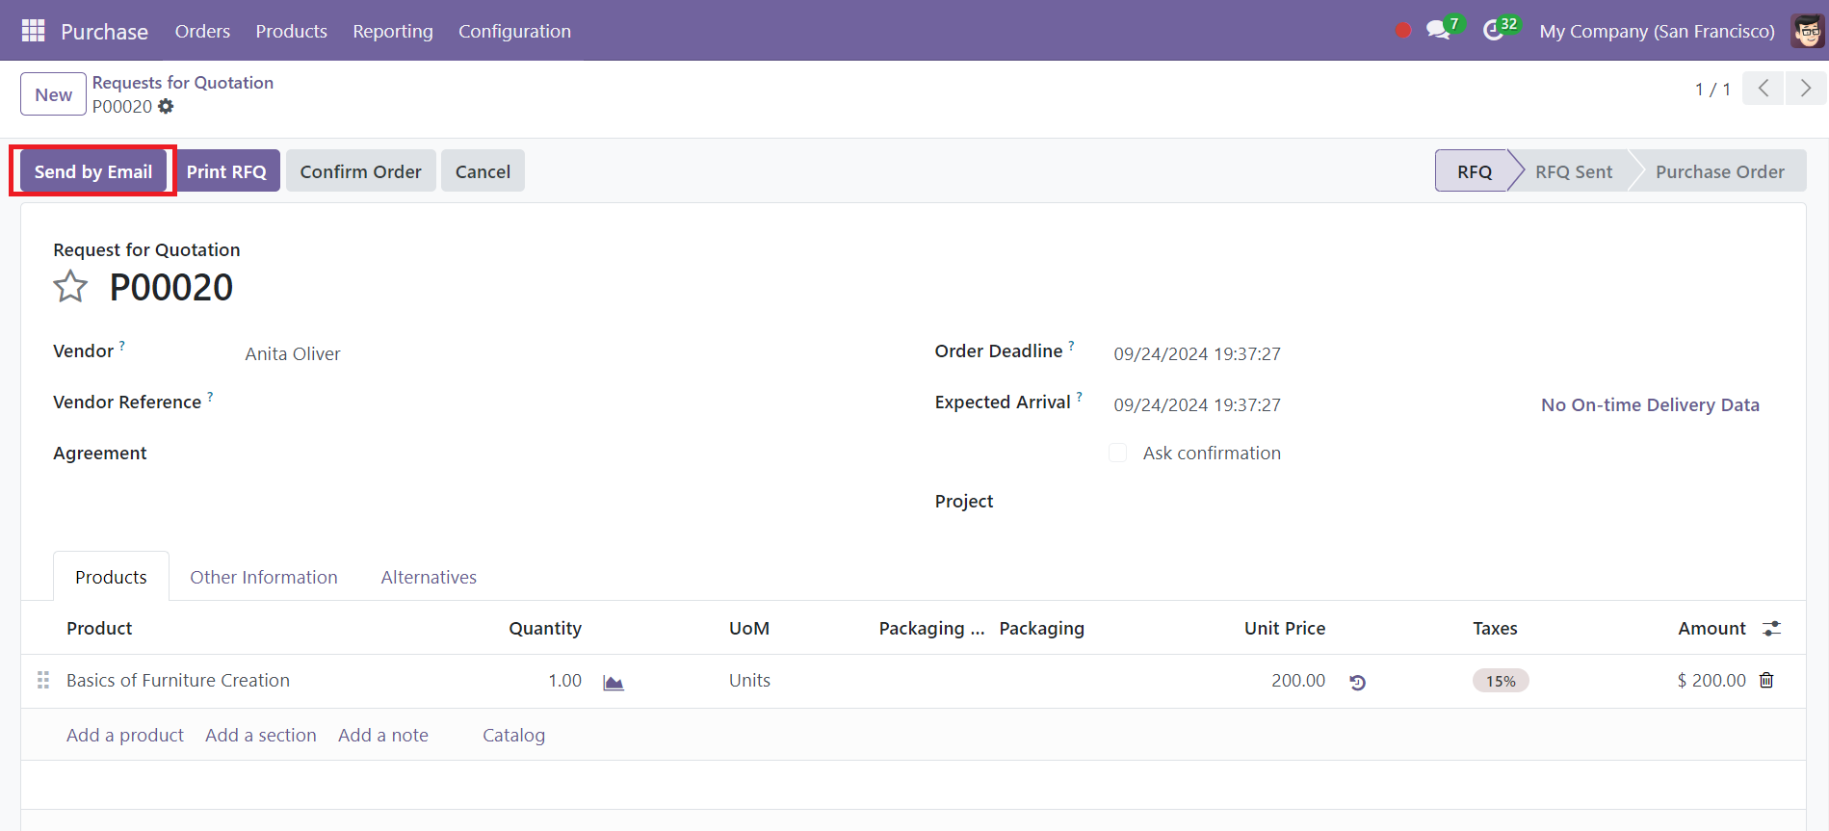Click the gear icon next to P00020
Viewport: 1829px width, 831px height.
(166, 107)
